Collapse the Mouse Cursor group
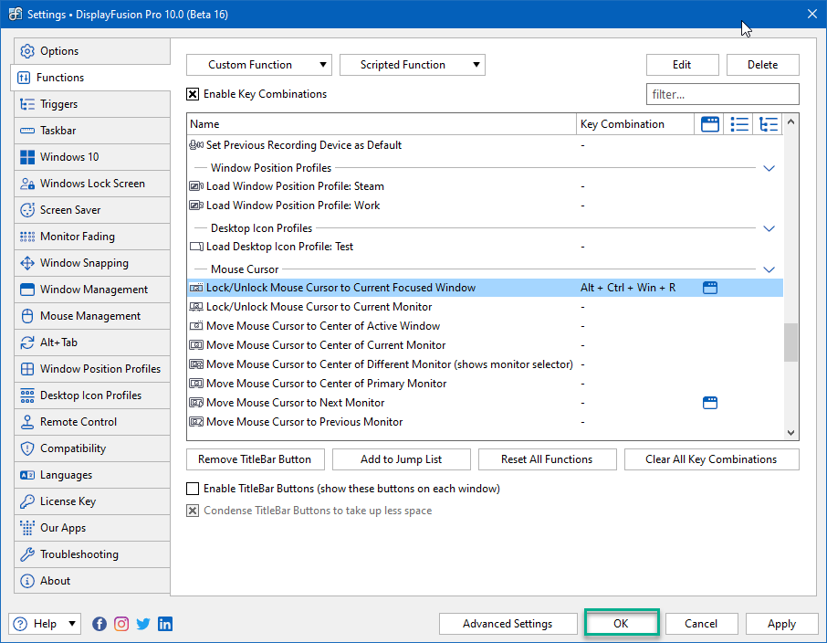Viewport: 827px width, 643px height. click(769, 269)
